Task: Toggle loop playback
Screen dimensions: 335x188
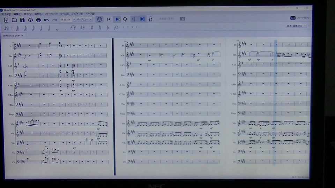Action: pyautogui.click(x=125, y=19)
